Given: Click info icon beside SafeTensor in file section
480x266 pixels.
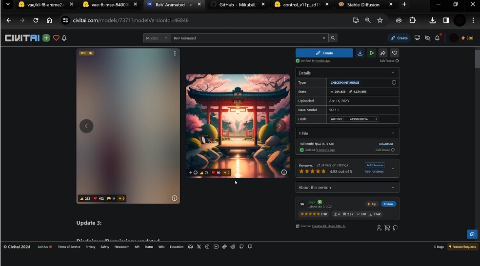Looking at the screenshot, I should 393,150.
